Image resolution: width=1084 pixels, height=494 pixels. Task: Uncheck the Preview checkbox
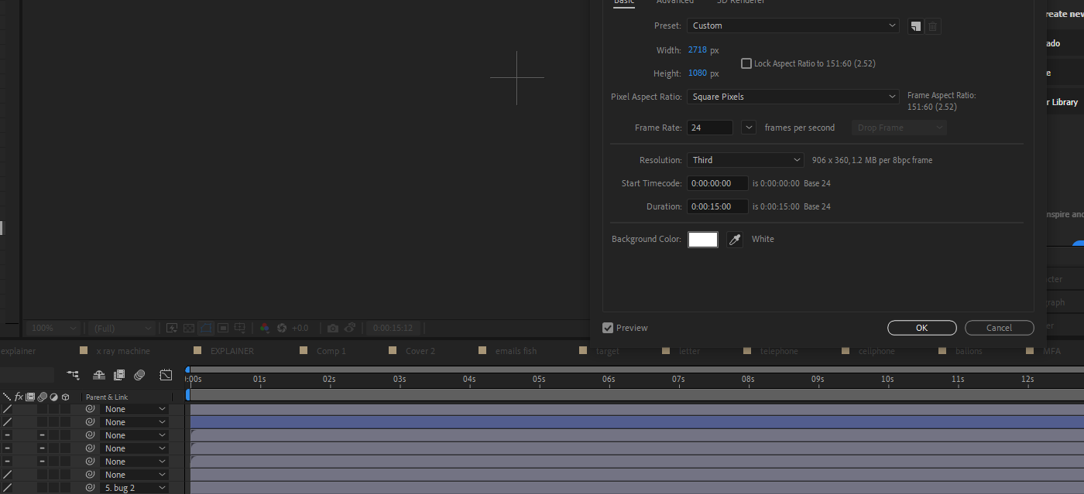pyautogui.click(x=608, y=328)
